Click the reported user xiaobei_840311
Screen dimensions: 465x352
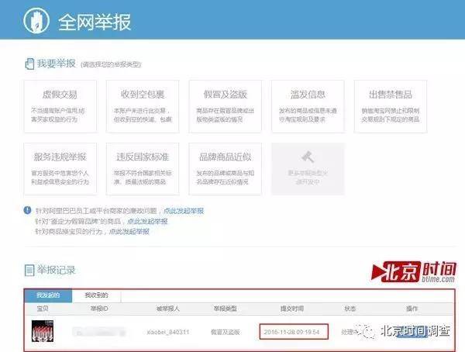point(168,332)
